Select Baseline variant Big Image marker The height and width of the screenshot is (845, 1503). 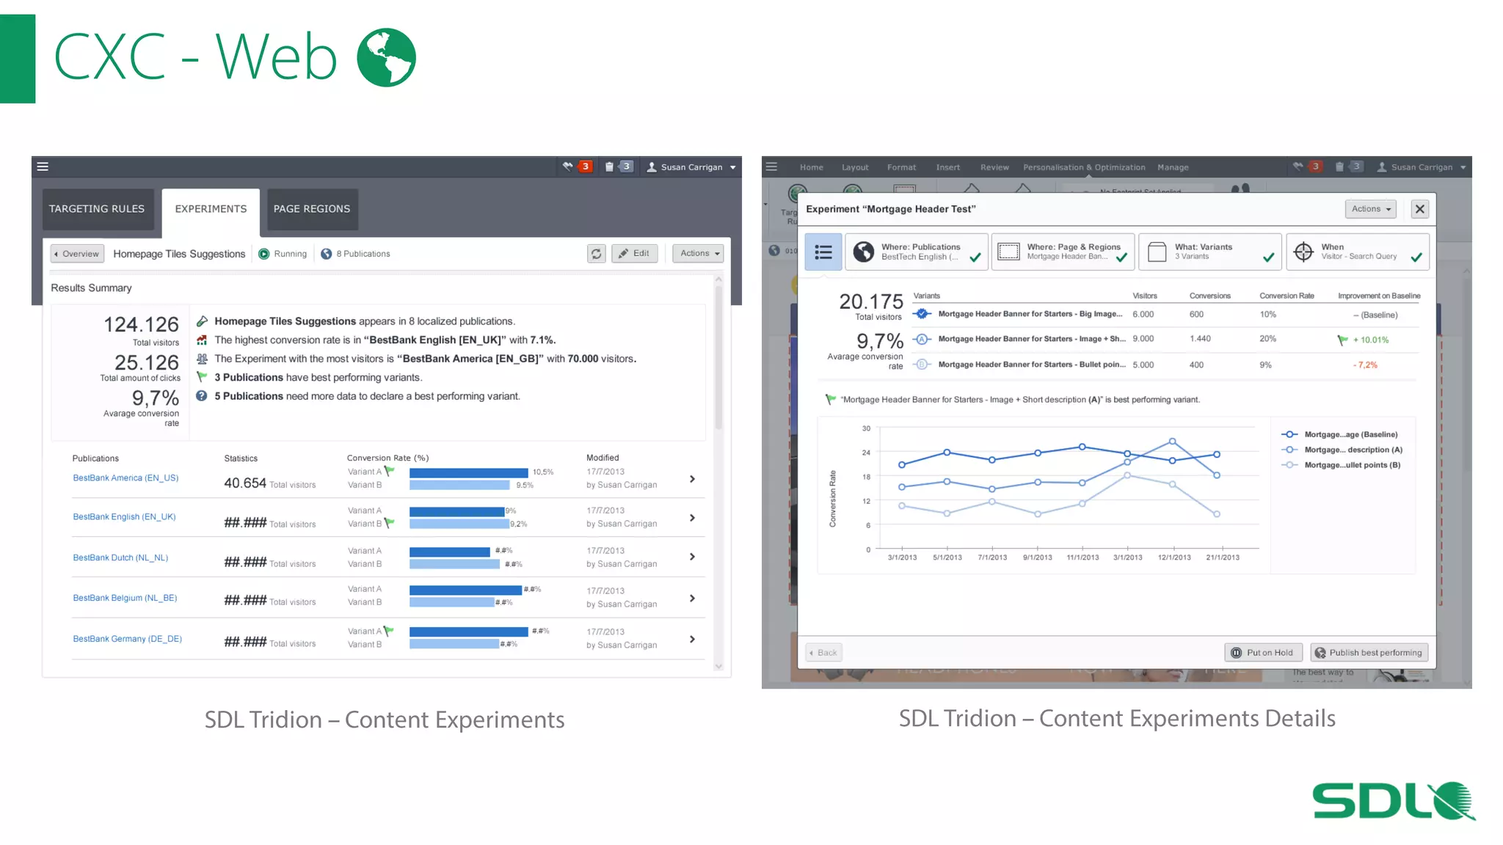(x=922, y=314)
